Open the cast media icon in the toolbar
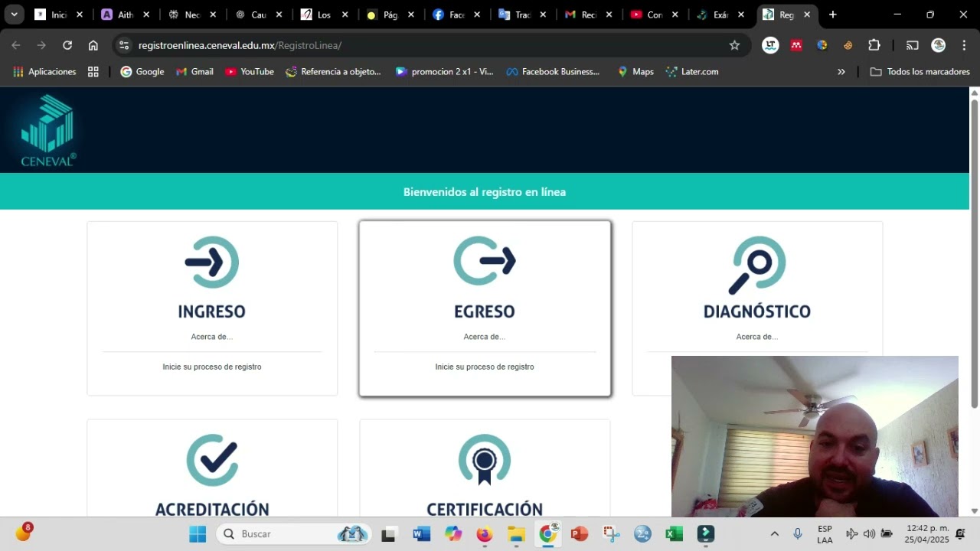The height and width of the screenshot is (551, 980). point(913,45)
